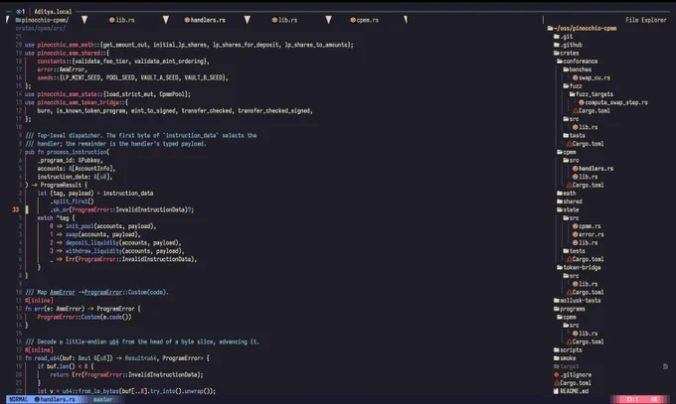Collapse the state folder
Screen dimensions: 676x404
[560, 209]
